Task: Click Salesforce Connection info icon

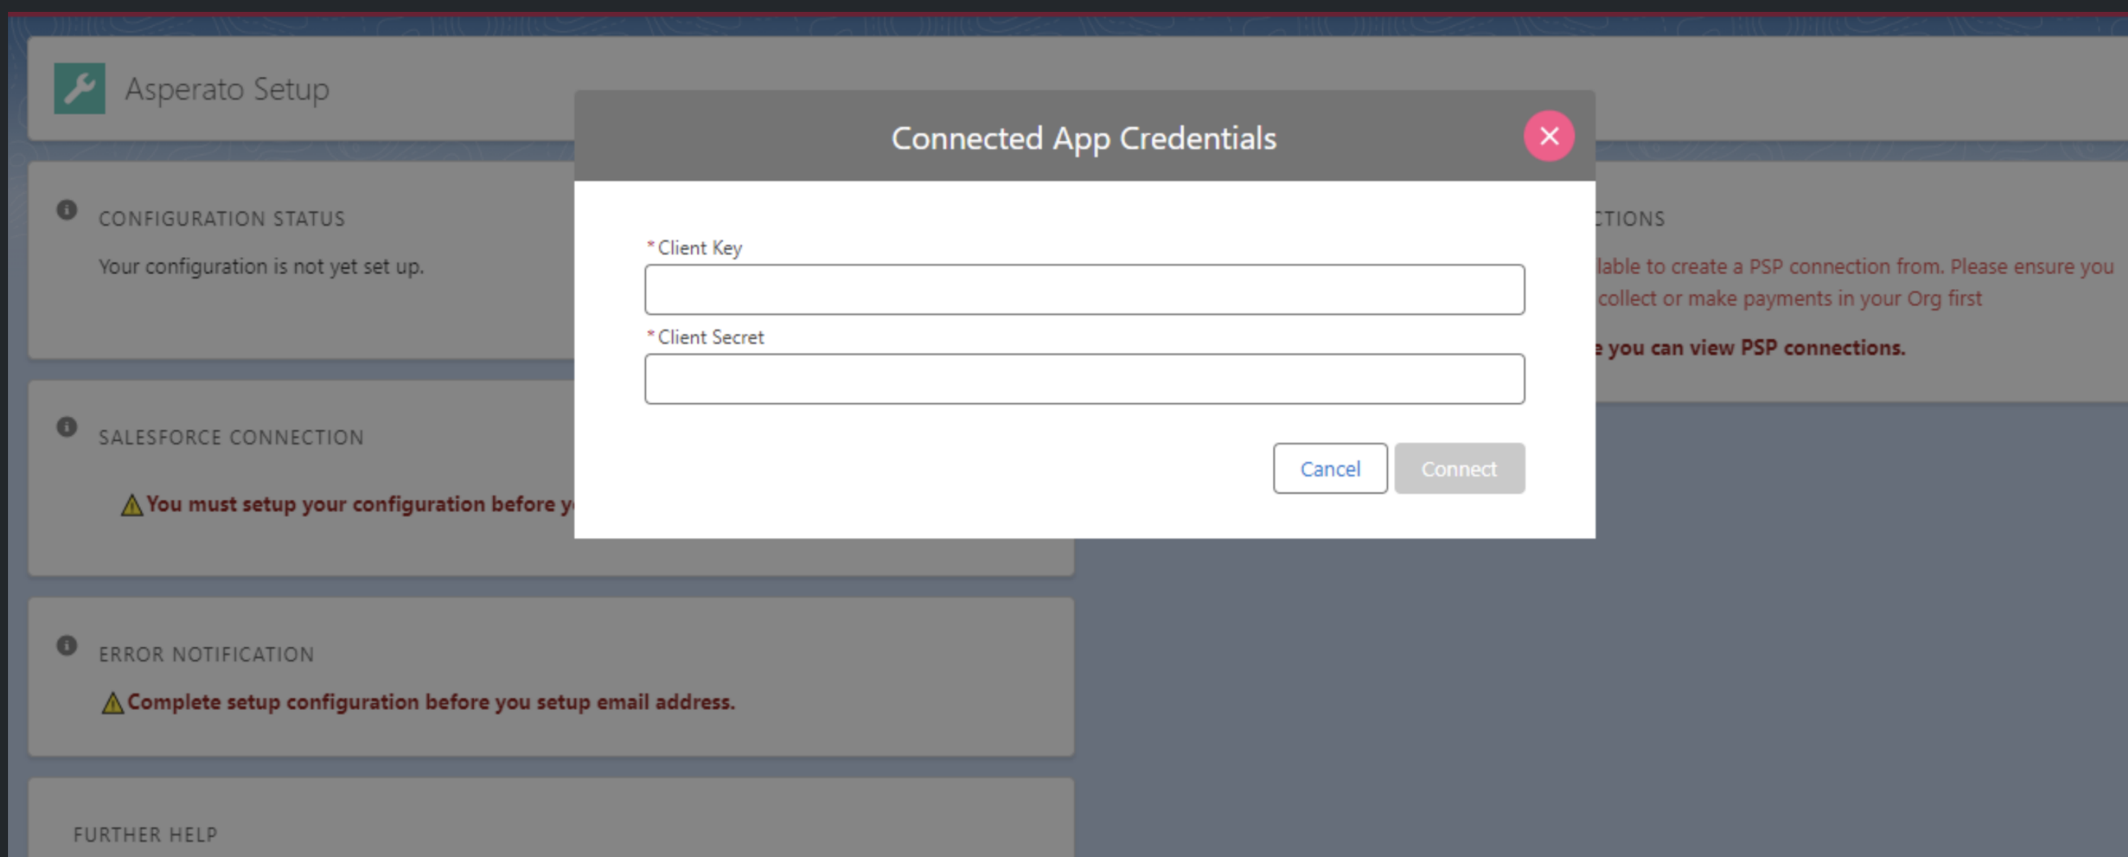Action: tap(67, 427)
